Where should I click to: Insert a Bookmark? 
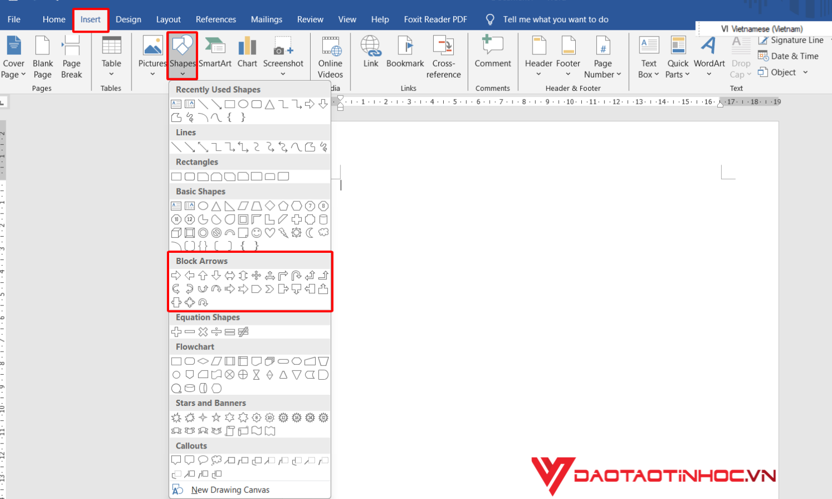[405, 52]
